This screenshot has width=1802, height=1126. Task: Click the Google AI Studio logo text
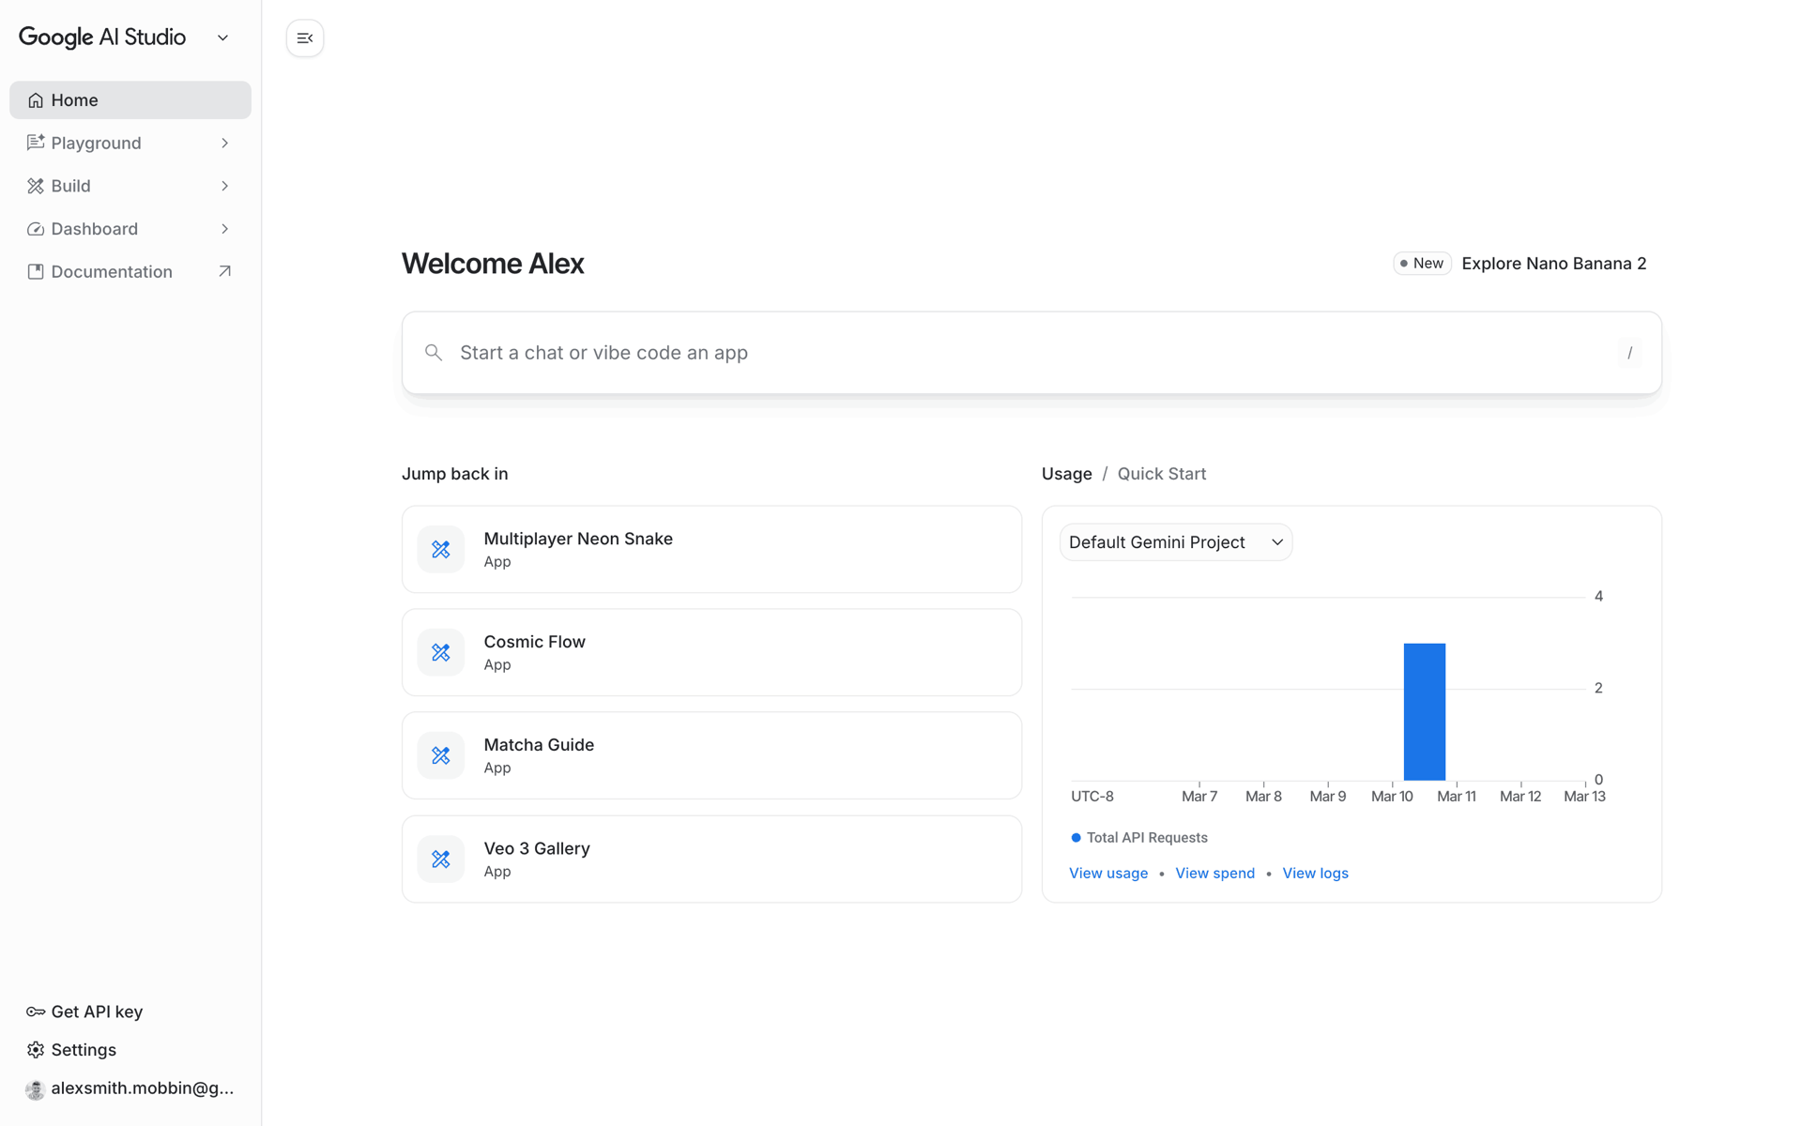point(102,38)
